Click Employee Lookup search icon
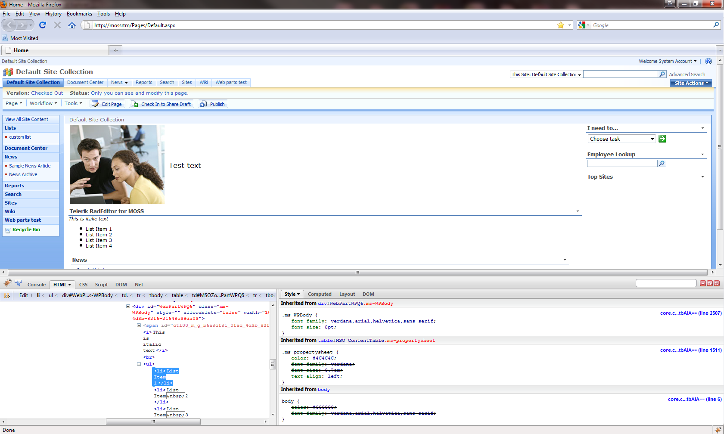724x434 pixels. 662,164
